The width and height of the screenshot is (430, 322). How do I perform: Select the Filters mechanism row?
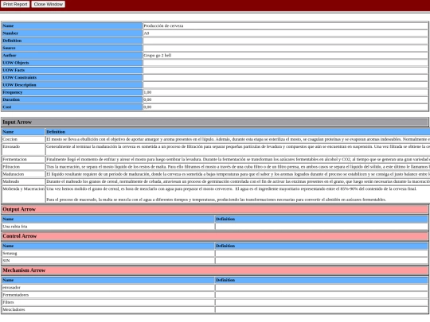click(215, 302)
